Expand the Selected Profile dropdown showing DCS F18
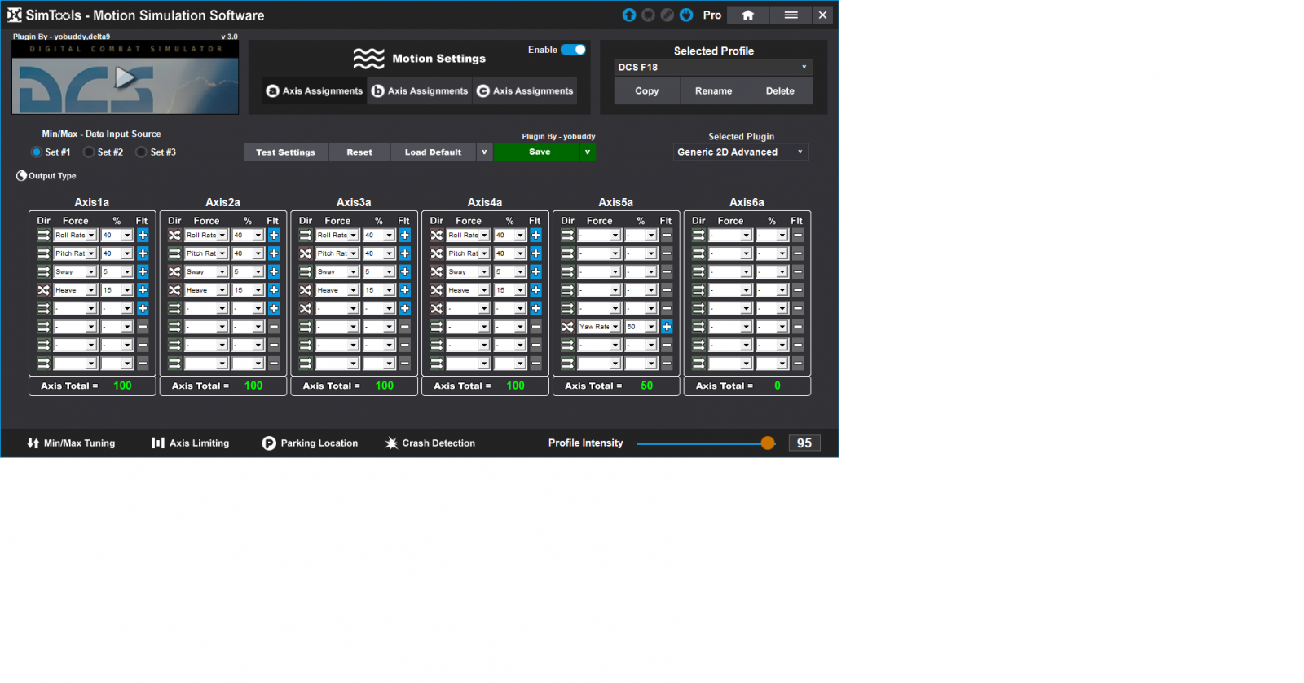The image size is (1304, 683). click(x=713, y=67)
